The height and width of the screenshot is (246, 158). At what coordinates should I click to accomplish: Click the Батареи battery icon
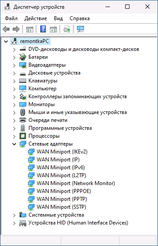23,57
